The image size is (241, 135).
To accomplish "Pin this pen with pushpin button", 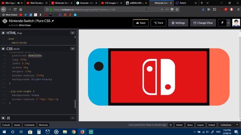I will tap(222, 23).
